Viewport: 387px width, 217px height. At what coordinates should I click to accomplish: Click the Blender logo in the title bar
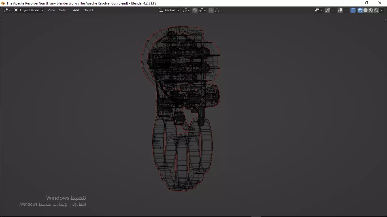(3, 3)
